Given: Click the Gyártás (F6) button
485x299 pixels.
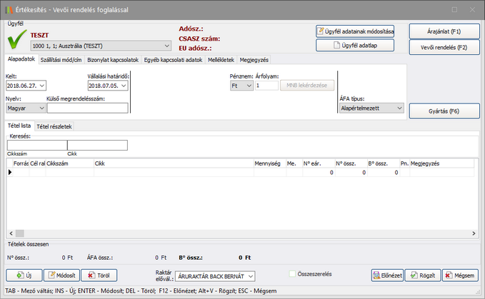Looking at the screenshot, I should (444, 111).
